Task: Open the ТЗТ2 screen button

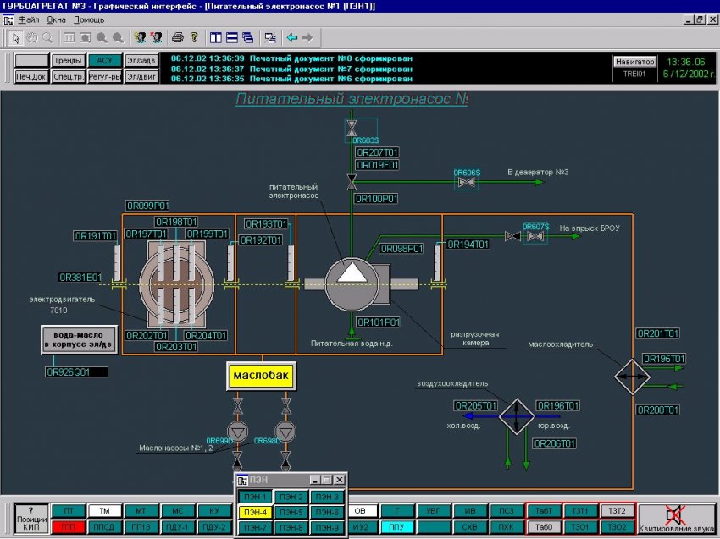Action: point(617,510)
